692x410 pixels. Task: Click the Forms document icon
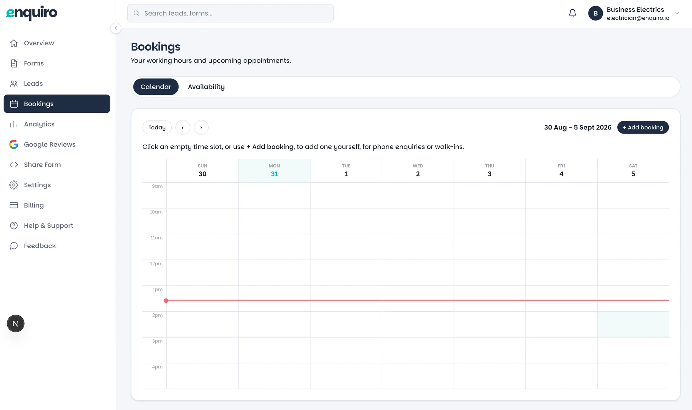click(14, 63)
